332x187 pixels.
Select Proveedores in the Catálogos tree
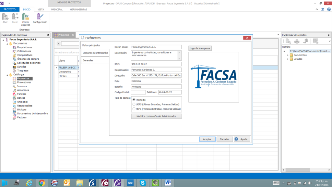(x=24, y=82)
